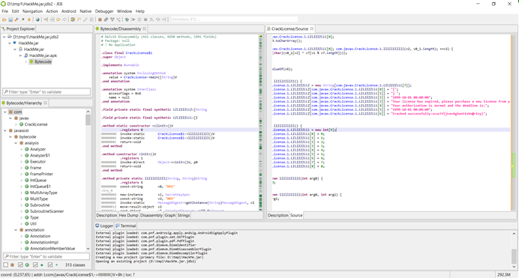Screen dimensions: 519x278
Task: Toggle the light green diamond filter checkbox
Action: point(50,265)
